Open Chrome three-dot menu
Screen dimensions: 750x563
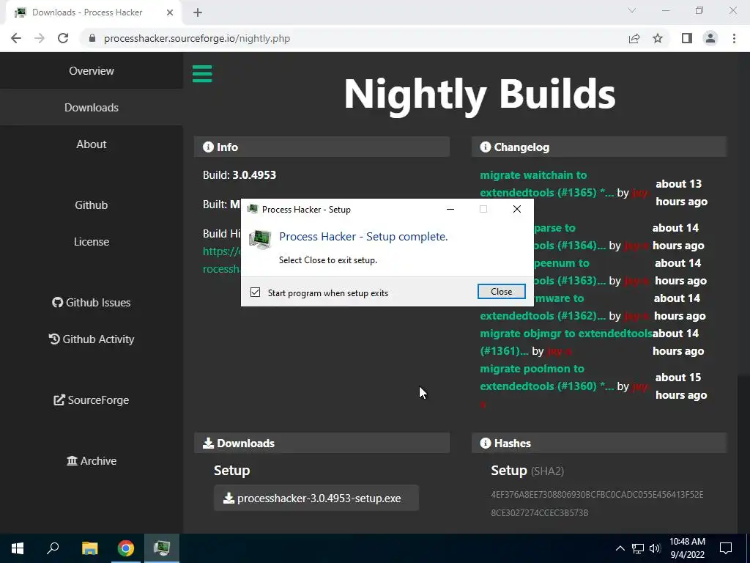pyautogui.click(x=734, y=38)
